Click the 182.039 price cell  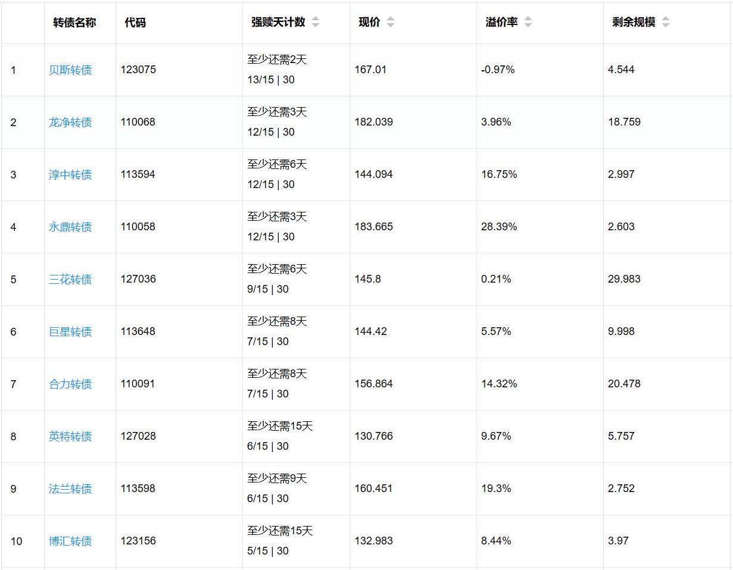pos(374,122)
